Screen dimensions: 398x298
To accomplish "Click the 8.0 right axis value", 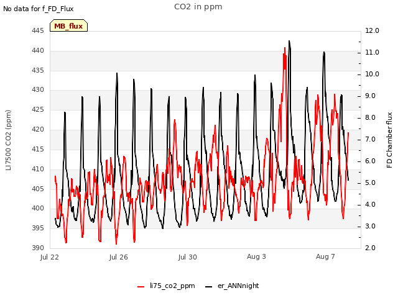I will click(x=370, y=118).
